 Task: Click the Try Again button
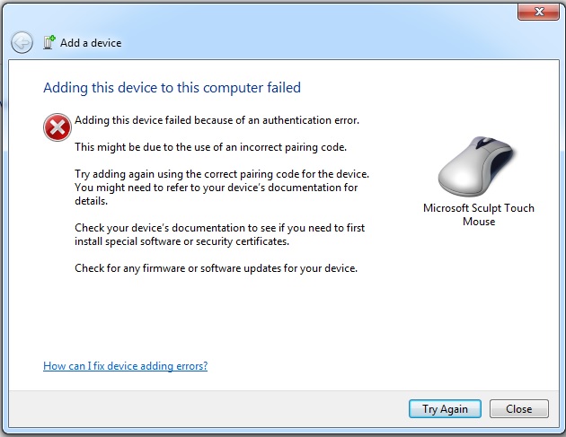(445, 409)
